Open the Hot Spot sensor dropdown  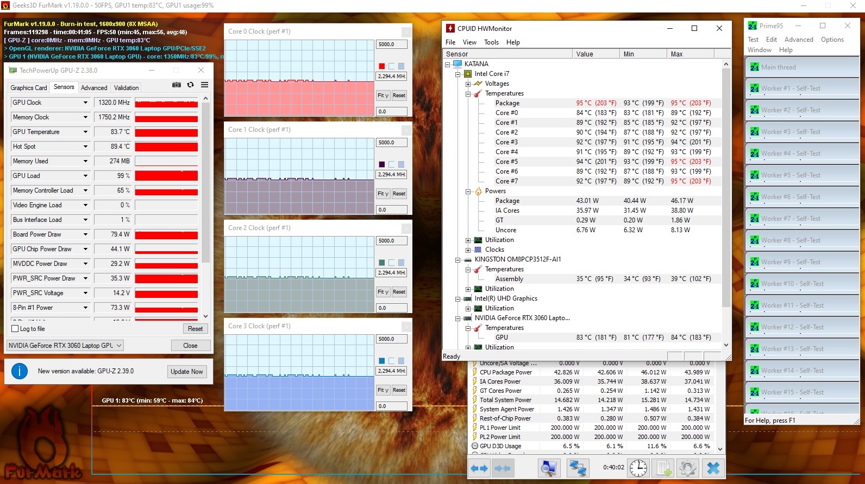point(85,147)
